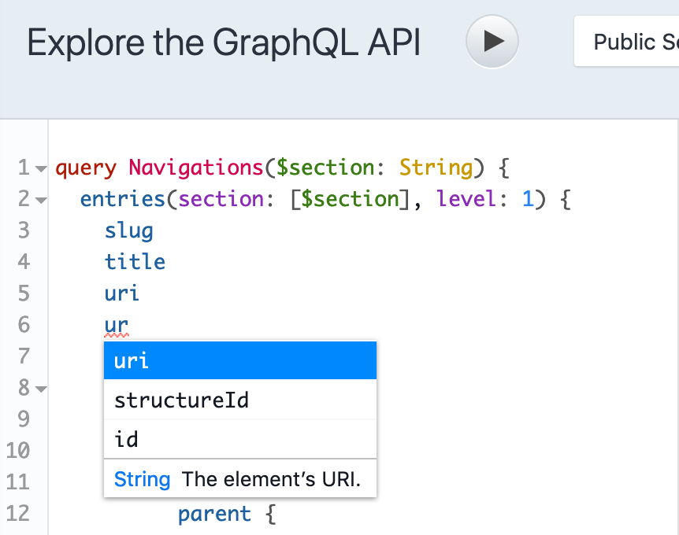Click the '$section' variable in line 1
The height and width of the screenshot is (535, 679).
pyautogui.click(x=325, y=168)
